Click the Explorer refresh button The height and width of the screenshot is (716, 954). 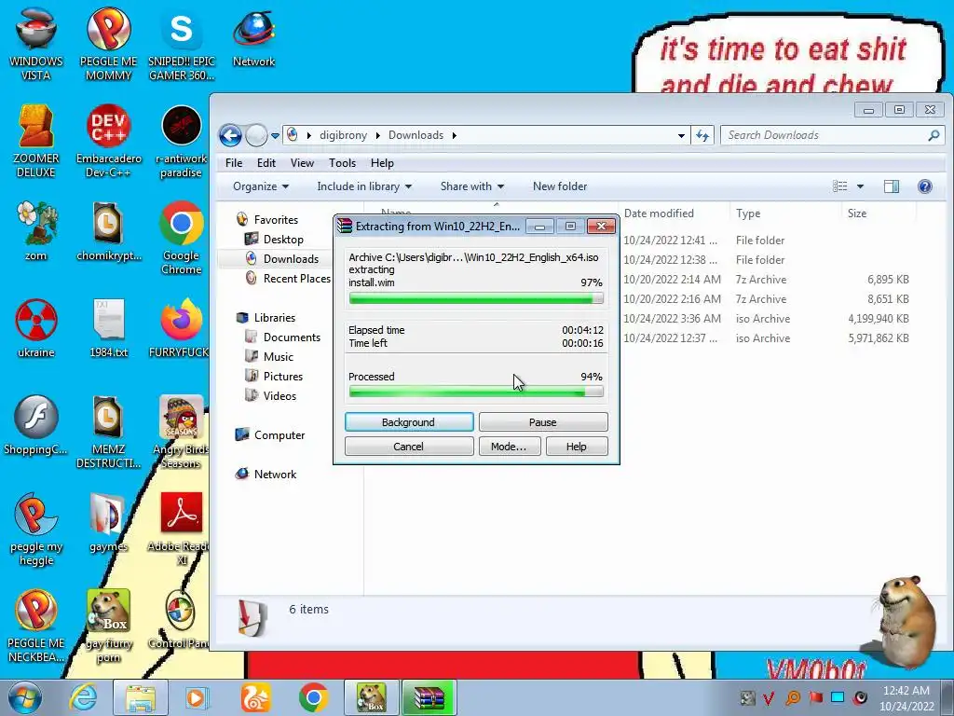[x=702, y=135]
